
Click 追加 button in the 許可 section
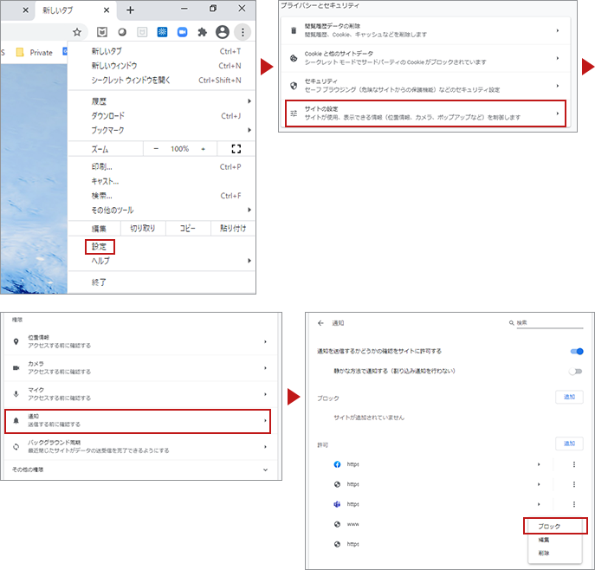[x=568, y=443]
